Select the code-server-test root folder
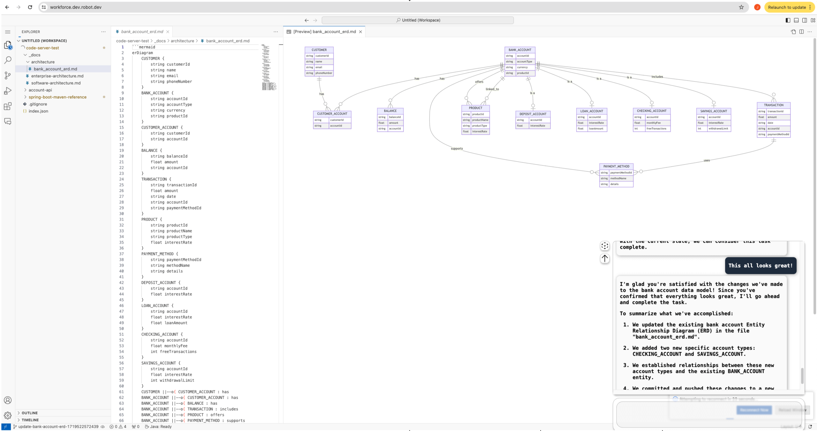Viewport: 817px width, 431px height. click(x=42, y=48)
